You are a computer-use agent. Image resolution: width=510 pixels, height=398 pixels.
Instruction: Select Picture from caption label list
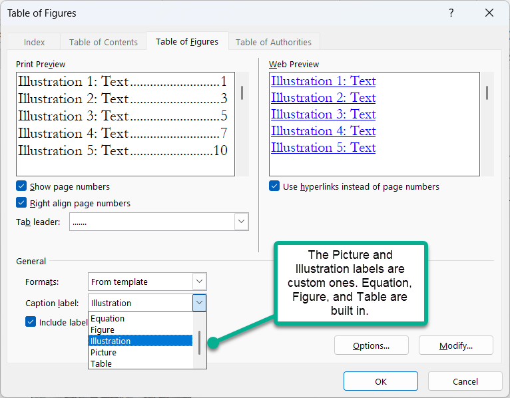click(x=104, y=352)
